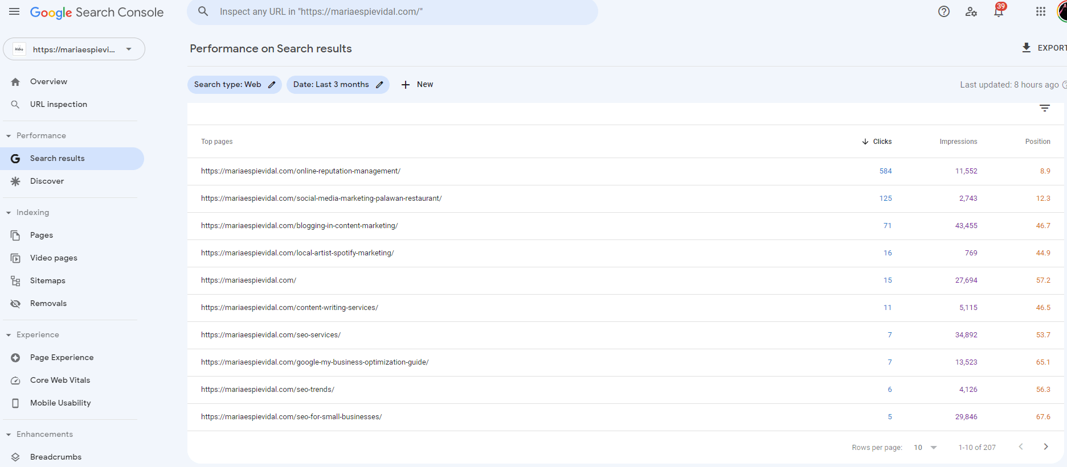This screenshot has width=1067, height=467.
Task: Open the hamburger main menu
Action: (x=14, y=12)
